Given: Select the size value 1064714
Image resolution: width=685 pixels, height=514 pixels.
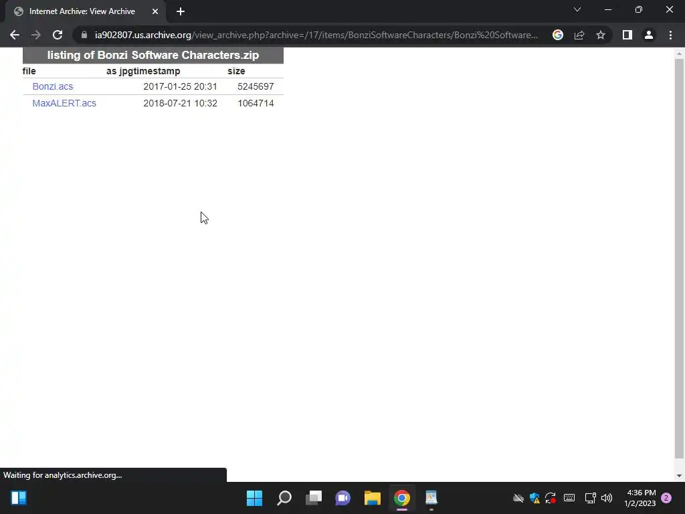Looking at the screenshot, I should point(256,103).
